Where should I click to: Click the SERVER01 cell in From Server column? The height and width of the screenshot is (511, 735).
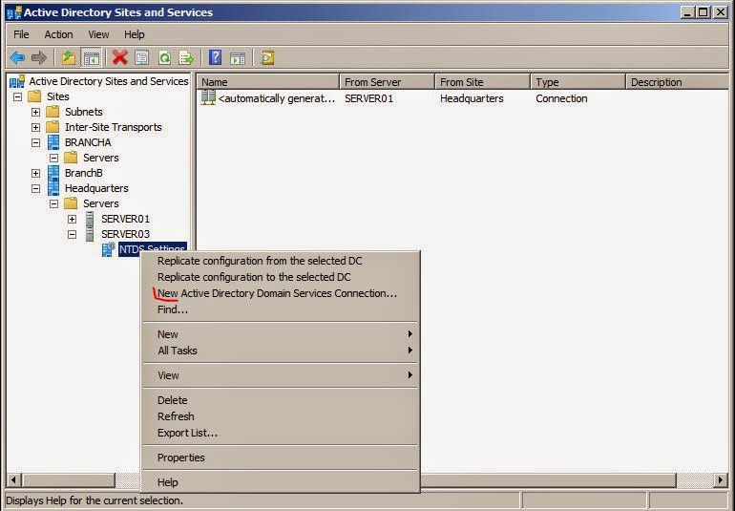pos(368,98)
